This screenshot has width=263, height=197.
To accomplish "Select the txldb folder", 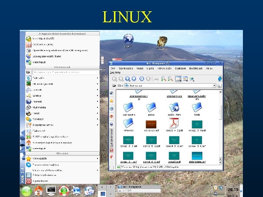I will (197, 109).
